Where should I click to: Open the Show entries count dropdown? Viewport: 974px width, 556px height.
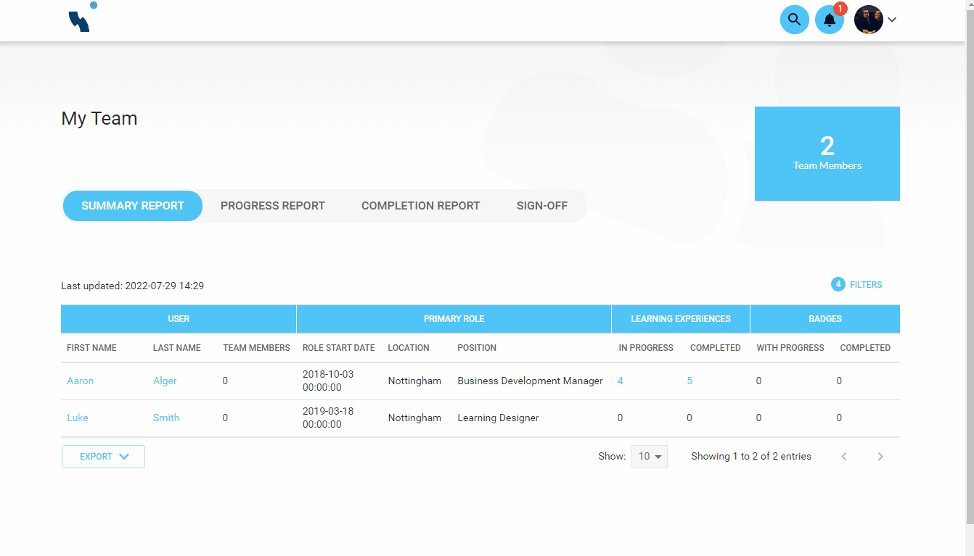pyautogui.click(x=649, y=456)
